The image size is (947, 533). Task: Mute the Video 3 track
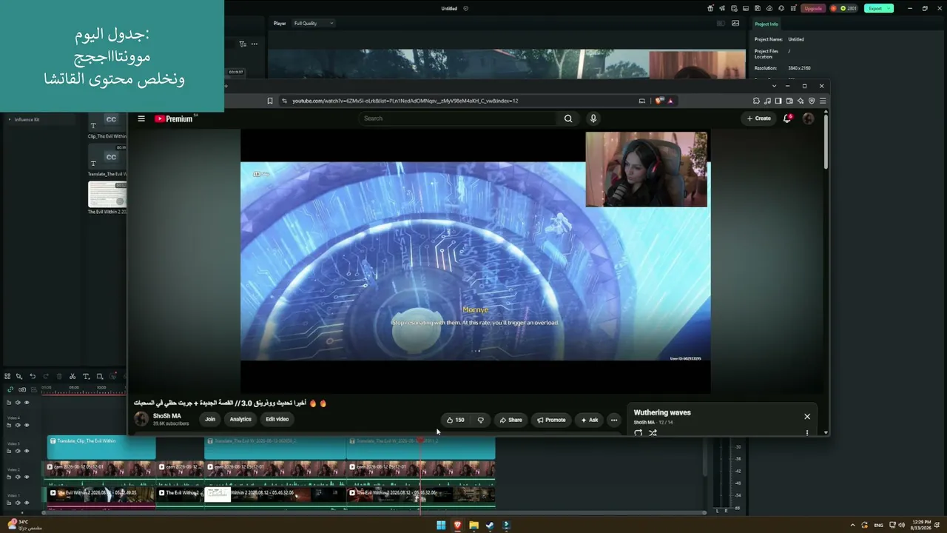[18, 451]
